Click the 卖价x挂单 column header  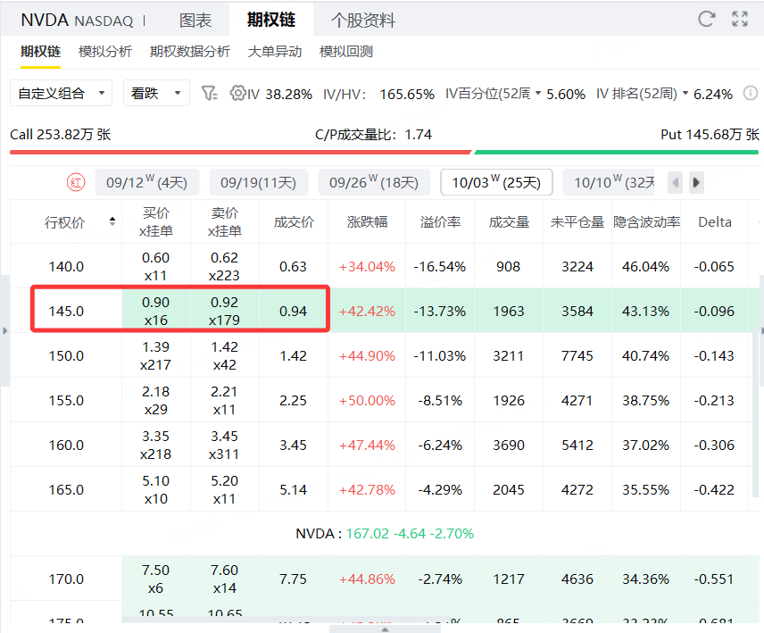[225, 221]
